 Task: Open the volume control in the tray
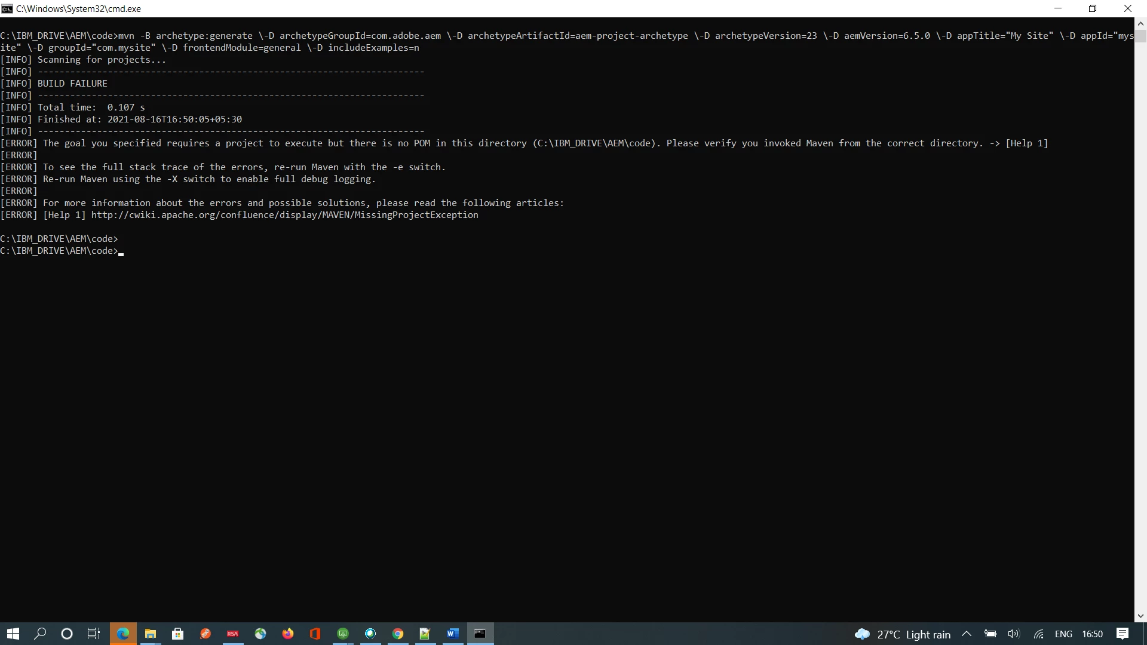1014,634
